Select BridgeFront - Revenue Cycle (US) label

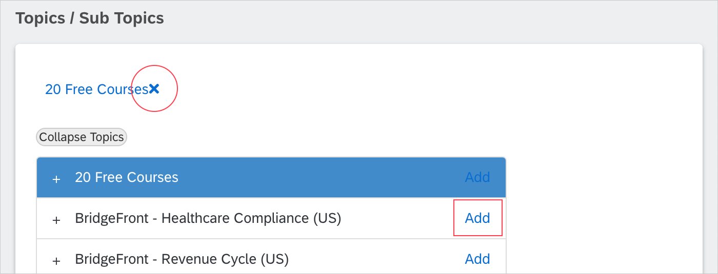click(182, 259)
